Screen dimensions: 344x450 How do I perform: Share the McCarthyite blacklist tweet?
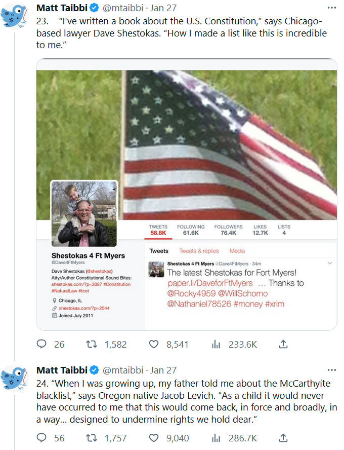(283, 438)
